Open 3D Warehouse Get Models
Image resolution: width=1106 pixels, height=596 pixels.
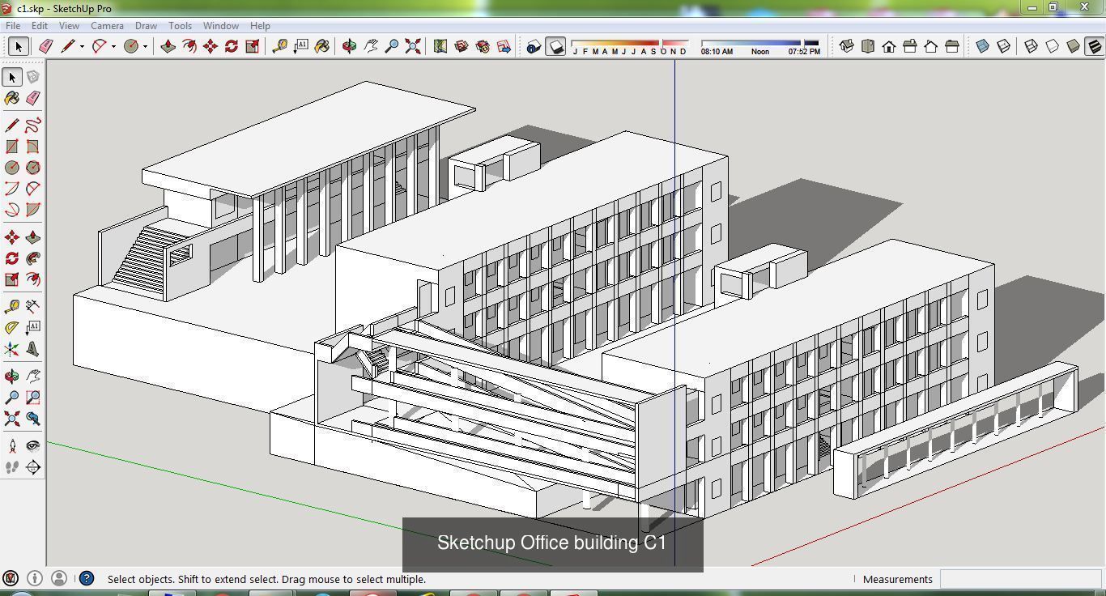pos(462,46)
